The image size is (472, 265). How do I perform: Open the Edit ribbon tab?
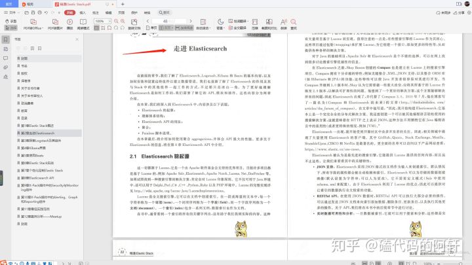tap(108, 12)
